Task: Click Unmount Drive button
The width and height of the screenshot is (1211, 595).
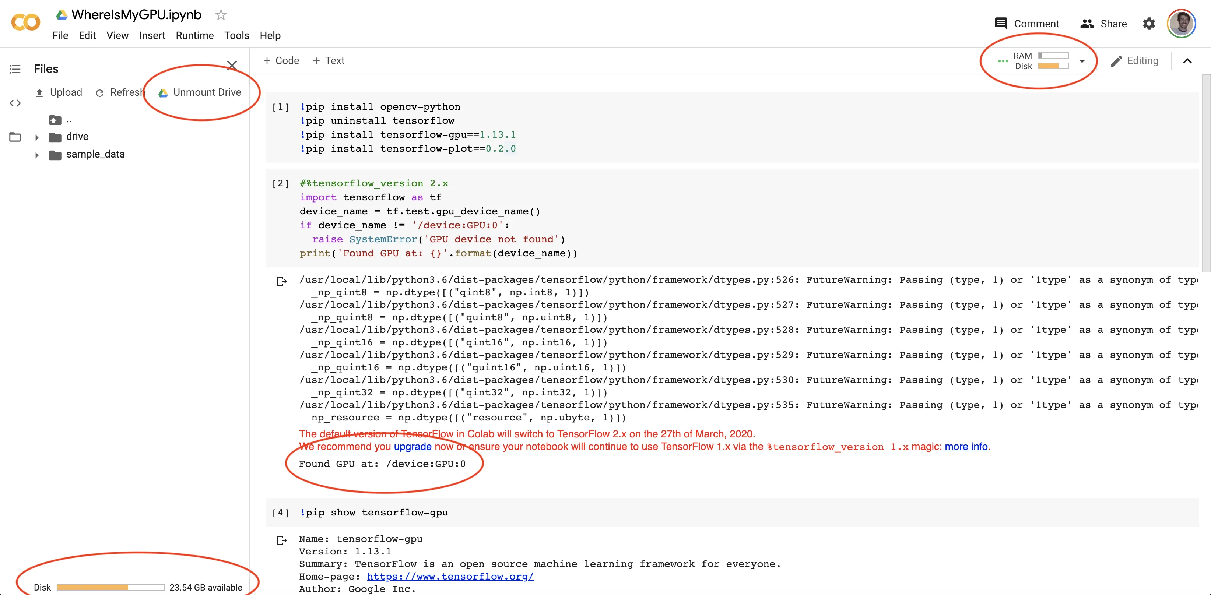Action: [x=200, y=92]
